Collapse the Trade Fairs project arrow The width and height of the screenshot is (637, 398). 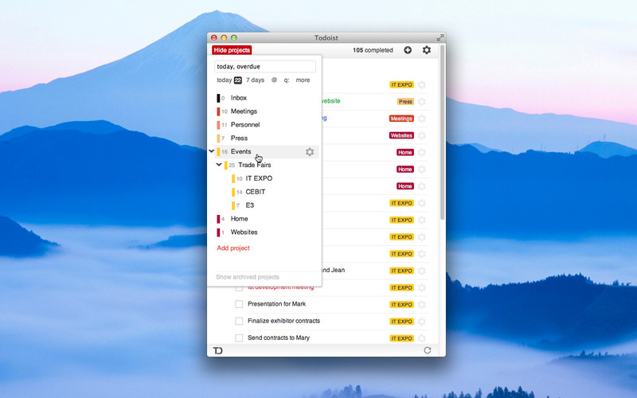[x=218, y=165]
